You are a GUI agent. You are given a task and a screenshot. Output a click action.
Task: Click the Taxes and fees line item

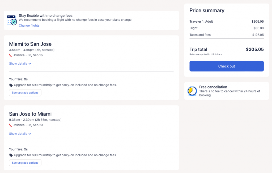(x=200, y=35)
